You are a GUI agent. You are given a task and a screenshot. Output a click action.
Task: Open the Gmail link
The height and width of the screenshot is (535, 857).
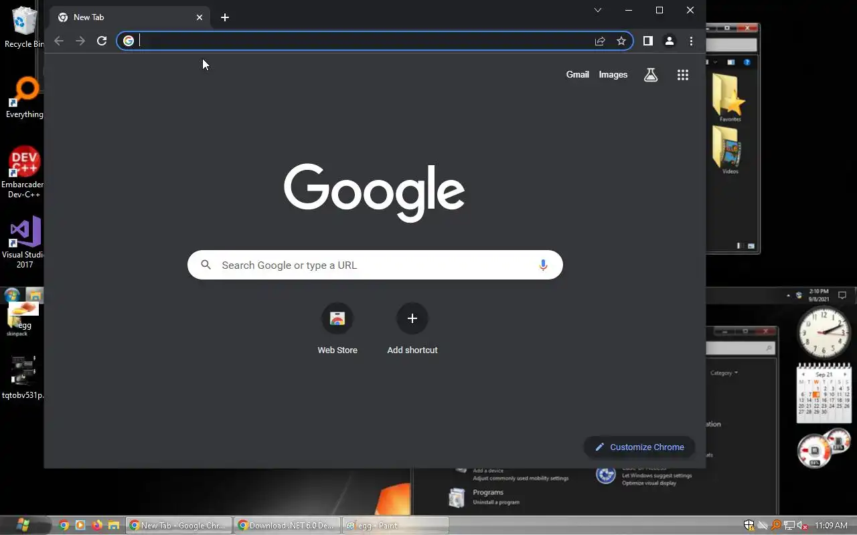coord(578,75)
